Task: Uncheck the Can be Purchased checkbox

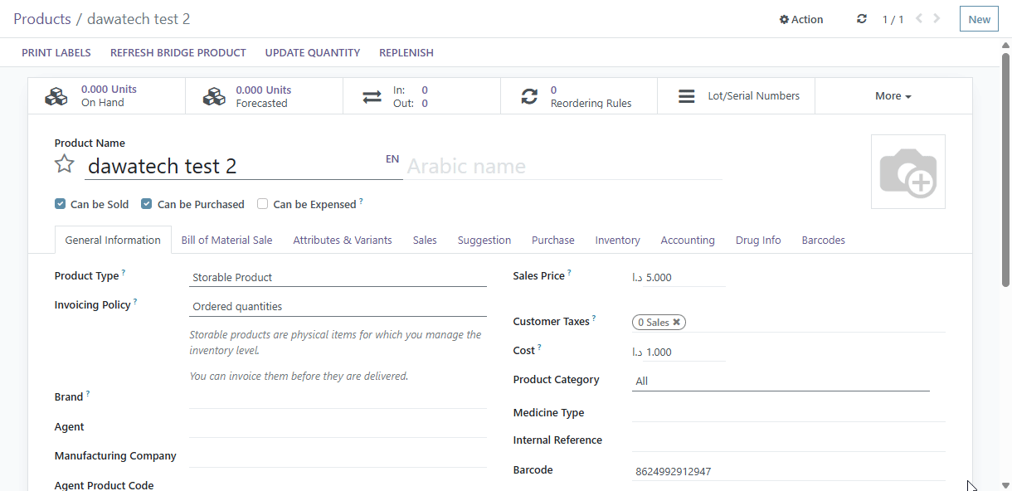Action: tap(146, 203)
